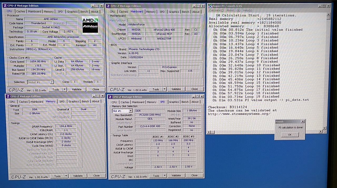Viewport: 337px width, 188px height.
Task: Click Close button in Mainboard window
Action: (195, 89)
